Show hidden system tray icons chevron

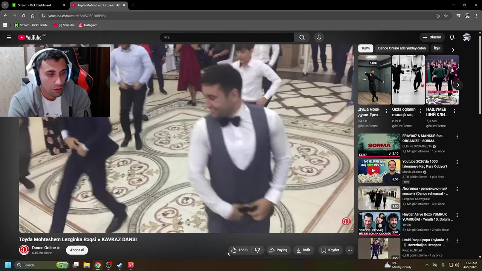point(427,265)
